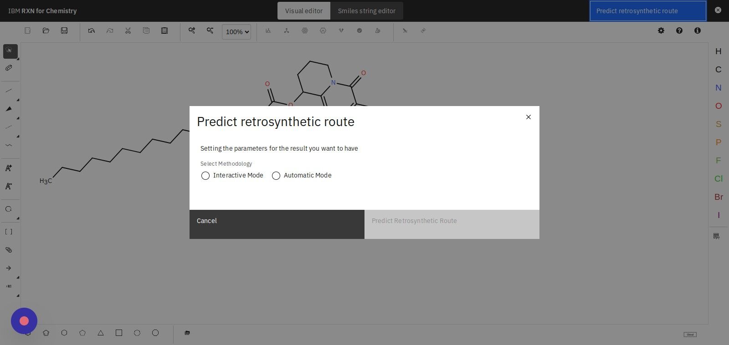
Task: Select the Cyclohexane hexagon template
Action: pyautogui.click(x=64, y=333)
